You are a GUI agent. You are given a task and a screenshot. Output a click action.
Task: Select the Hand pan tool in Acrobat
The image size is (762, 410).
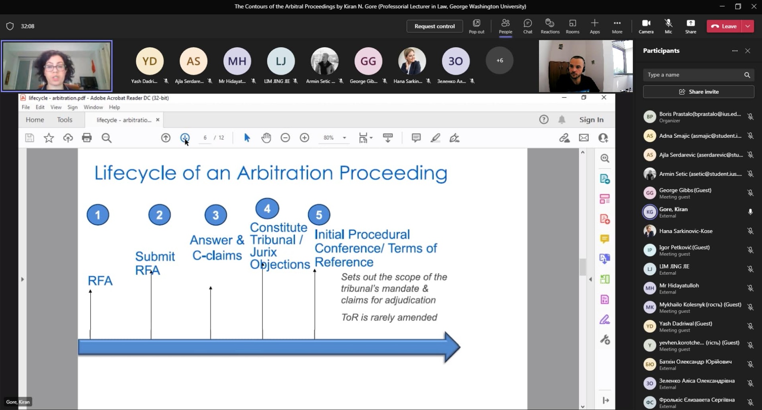pyautogui.click(x=266, y=138)
